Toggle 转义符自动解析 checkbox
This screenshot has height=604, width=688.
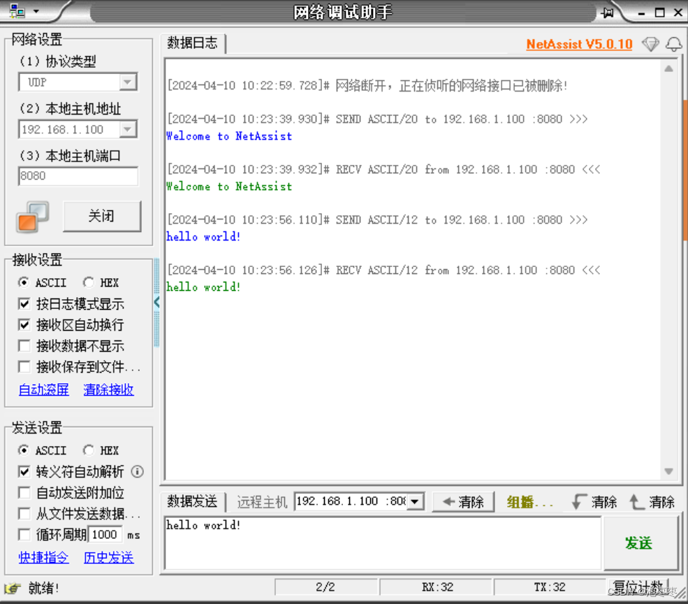[x=24, y=472]
